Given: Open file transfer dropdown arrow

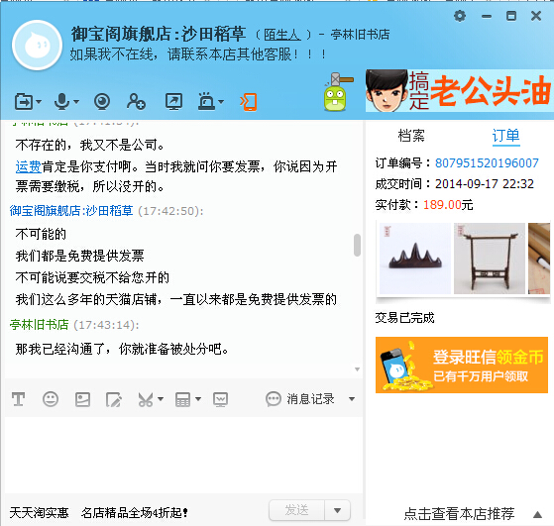Looking at the screenshot, I should click(x=39, y=102).
